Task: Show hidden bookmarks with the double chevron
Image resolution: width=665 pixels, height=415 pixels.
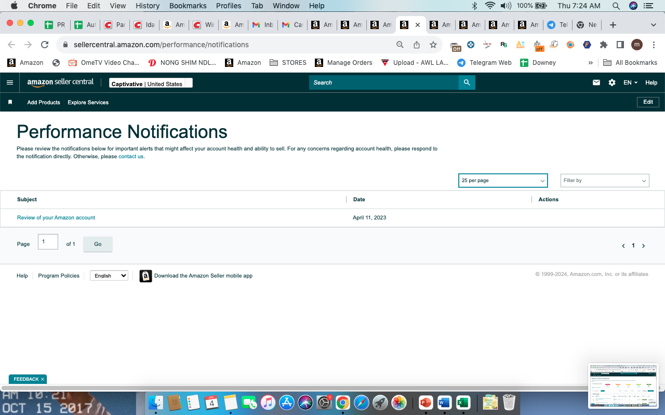Action: 590,63
